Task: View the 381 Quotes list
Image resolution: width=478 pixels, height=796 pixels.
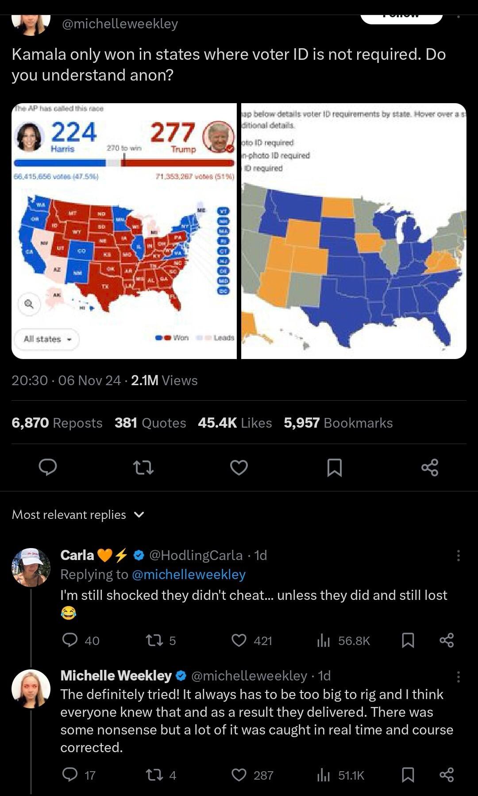Action: [x=150, y=423]
